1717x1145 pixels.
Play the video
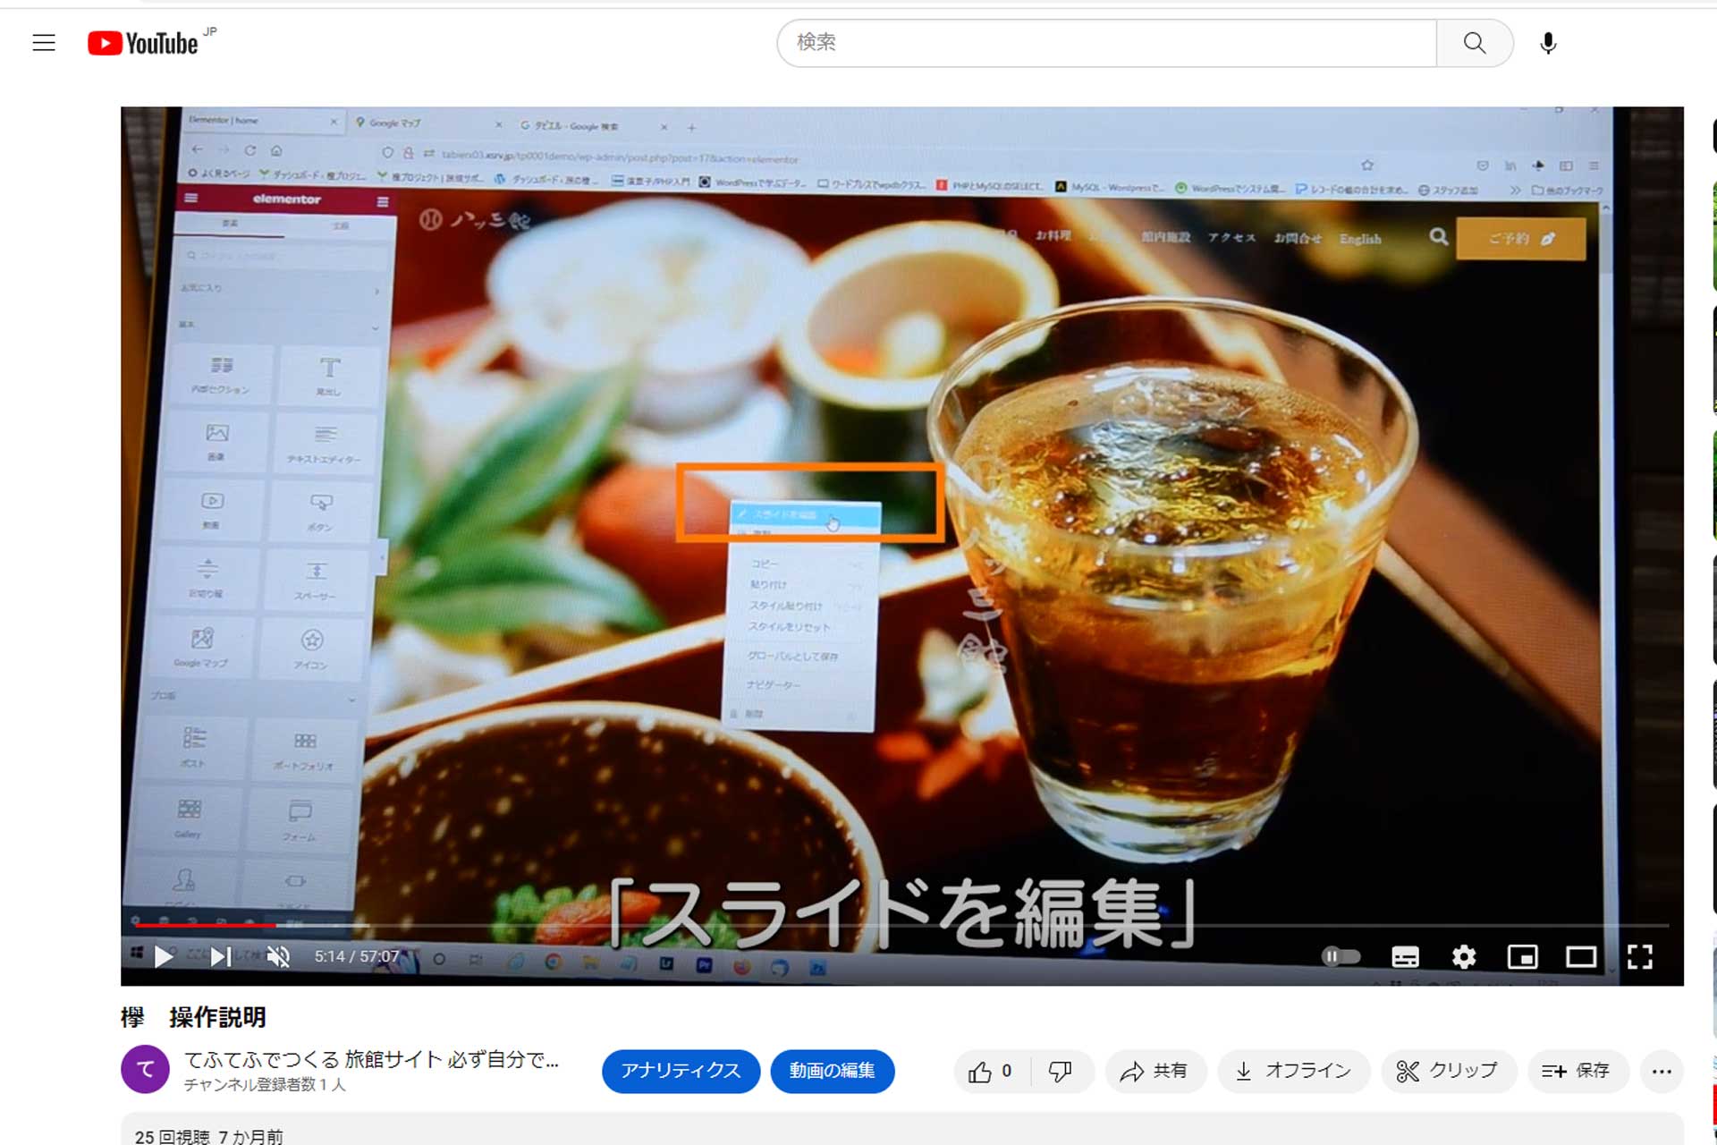click(163, 957)
